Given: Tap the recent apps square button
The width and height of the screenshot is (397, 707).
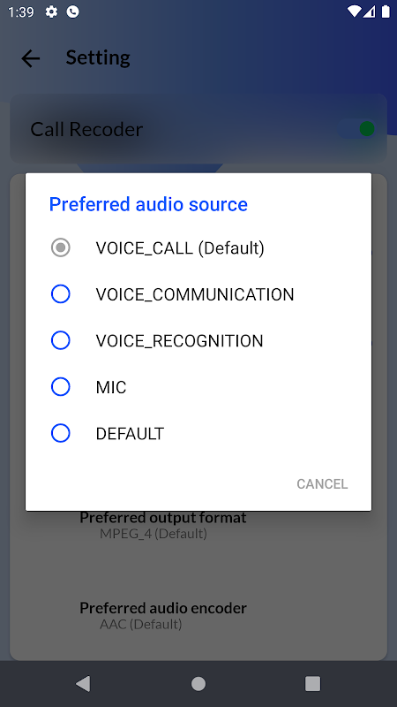Looking at the screenshot, I should (312, 683).
